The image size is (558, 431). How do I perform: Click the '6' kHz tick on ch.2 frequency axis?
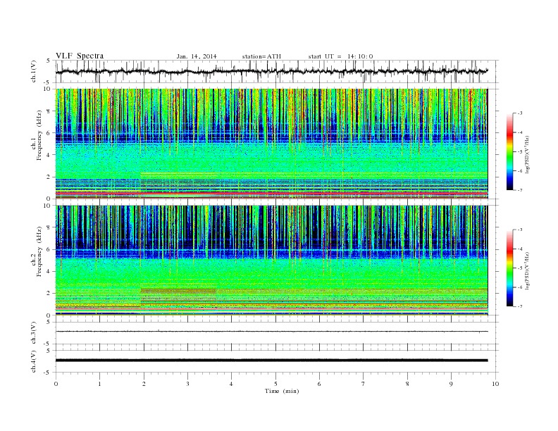[49, 249]
